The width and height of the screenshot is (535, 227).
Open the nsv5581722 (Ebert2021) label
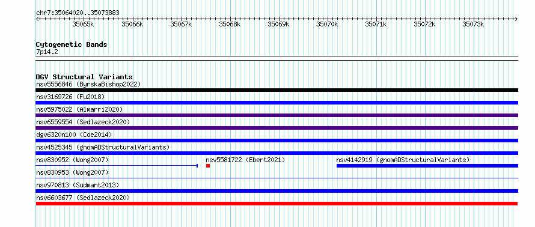click(x=245, y=160)
